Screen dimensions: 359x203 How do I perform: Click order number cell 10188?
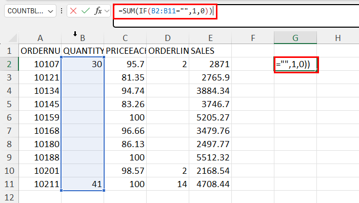click(x=40, y=157)
